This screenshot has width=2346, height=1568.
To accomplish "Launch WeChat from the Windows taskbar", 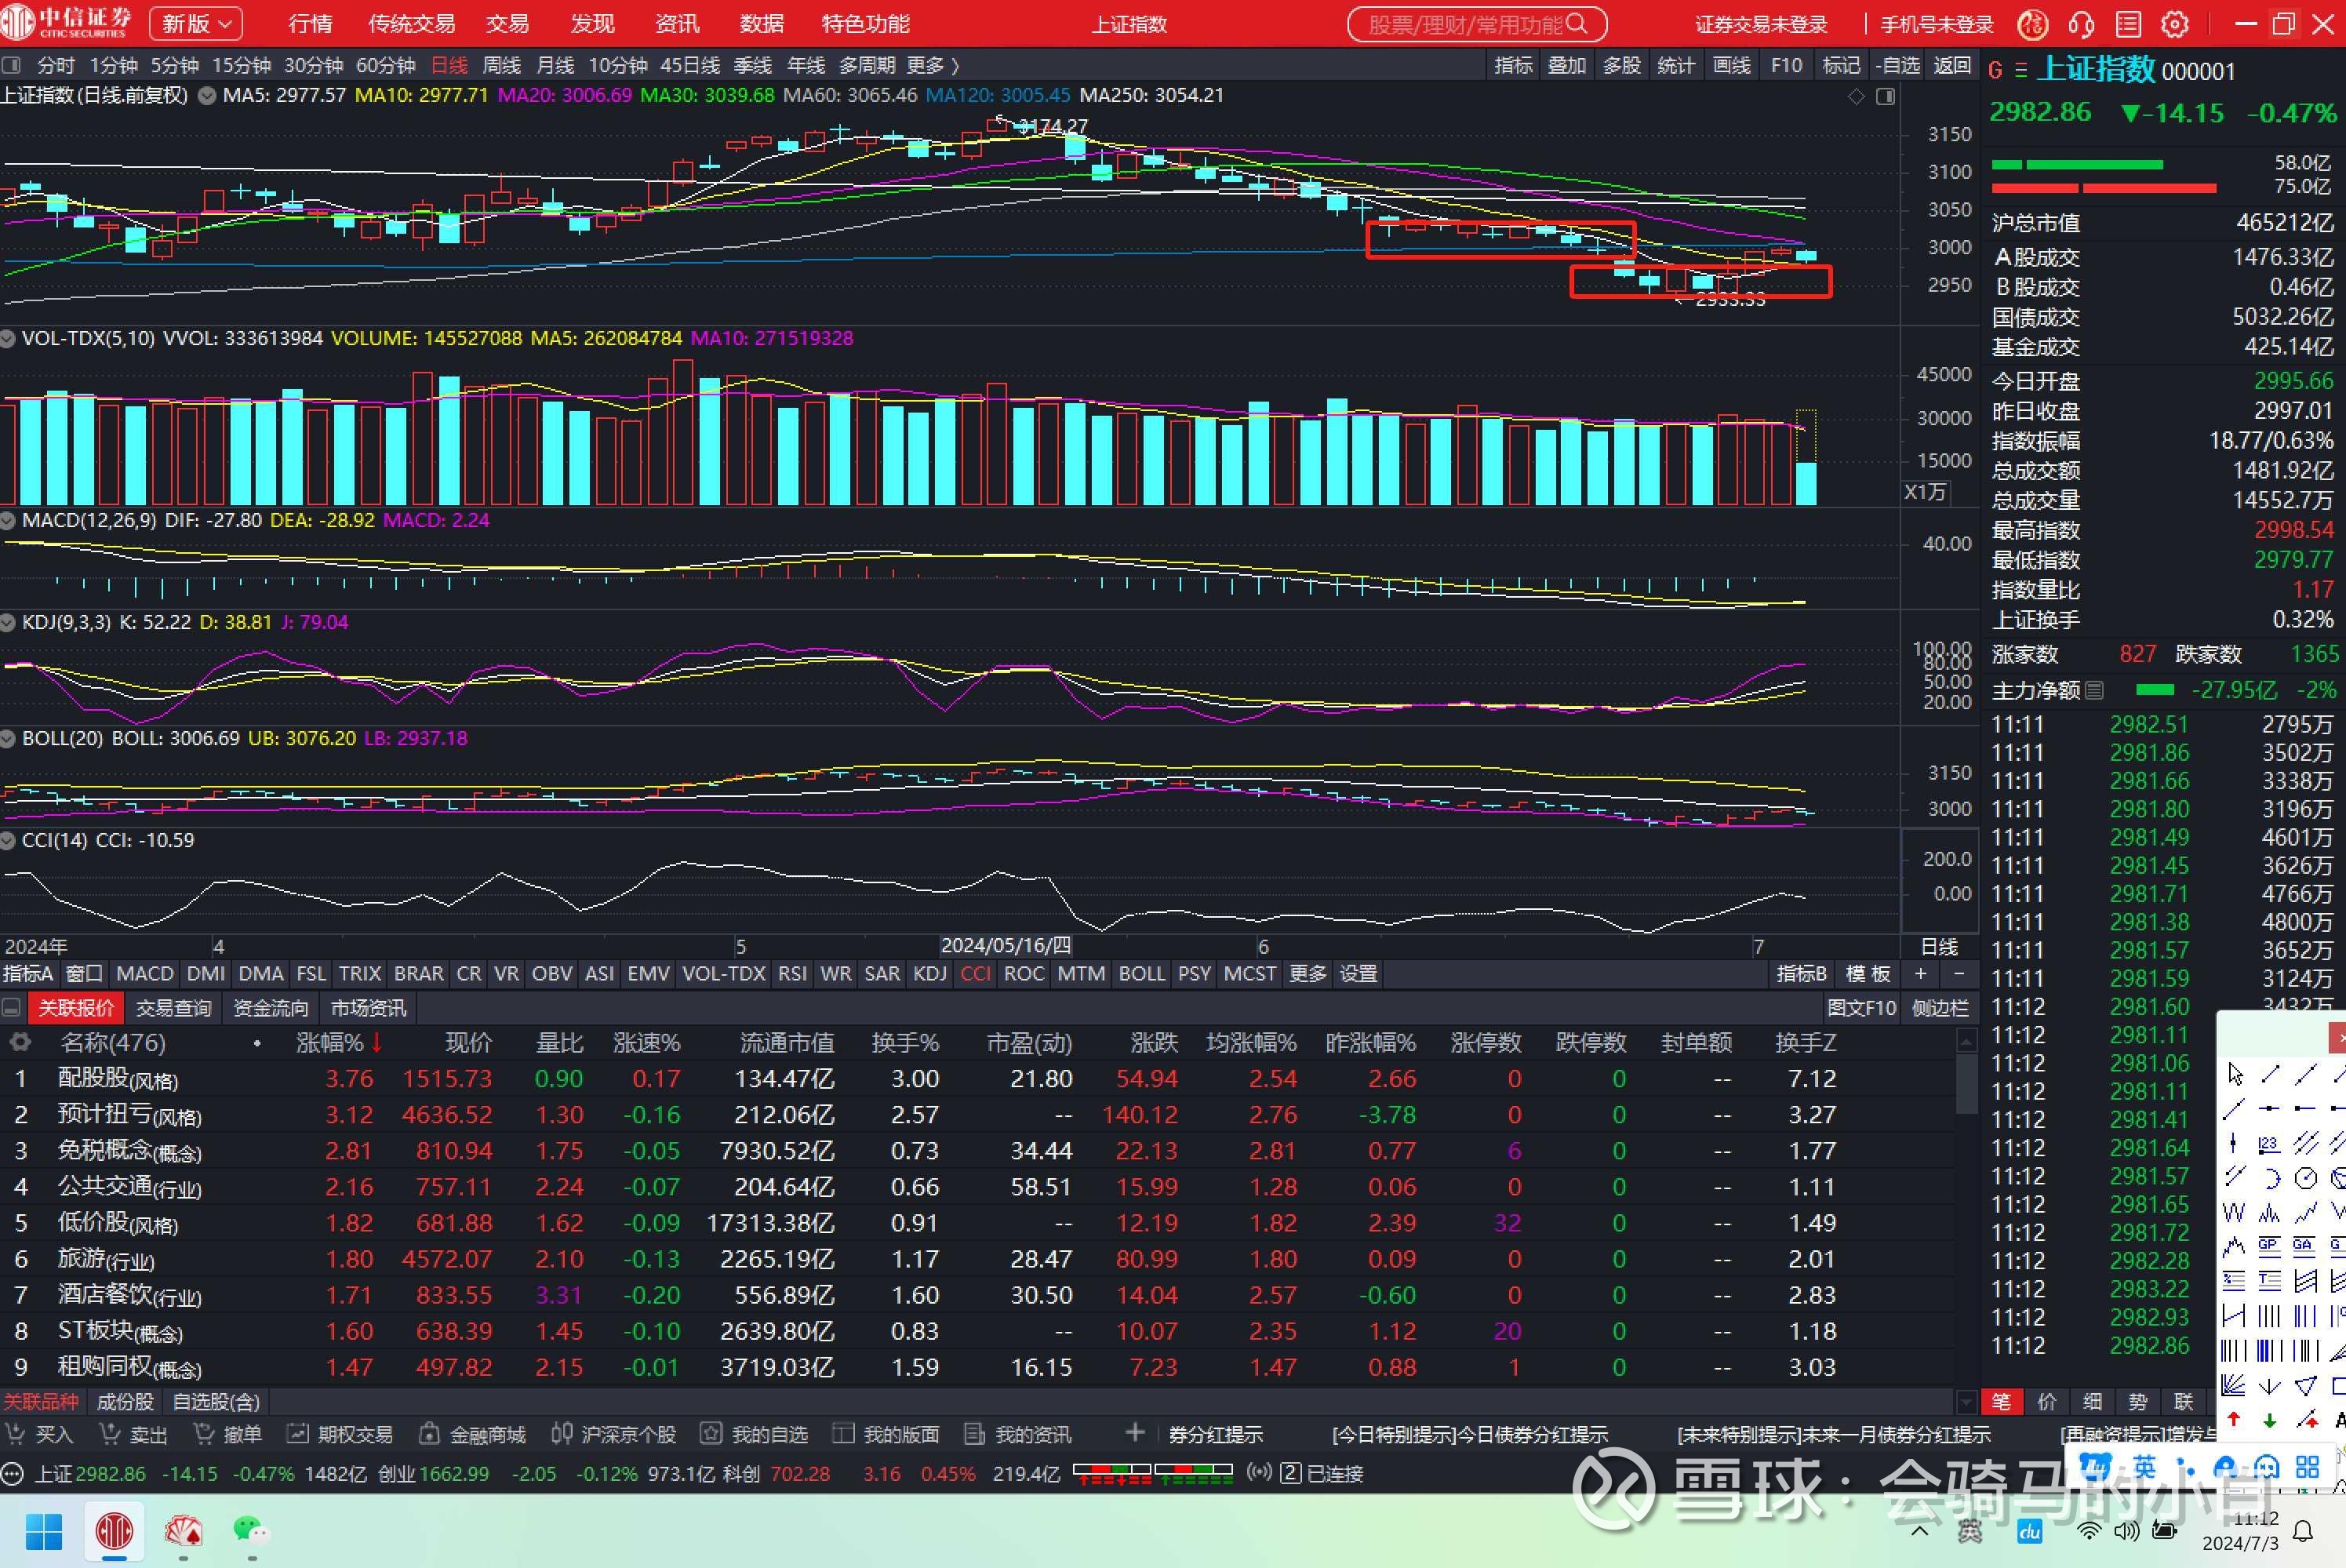I will click(x=250, y=1532).
